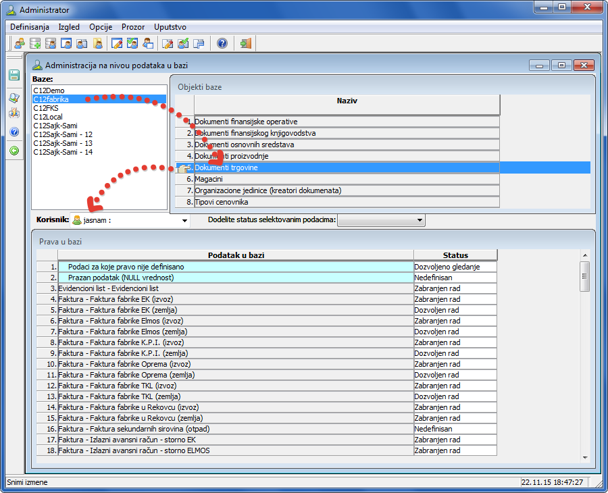Click the Status column header
The height and width of the screenshot is (493, 608).
[x=455, y=255]
